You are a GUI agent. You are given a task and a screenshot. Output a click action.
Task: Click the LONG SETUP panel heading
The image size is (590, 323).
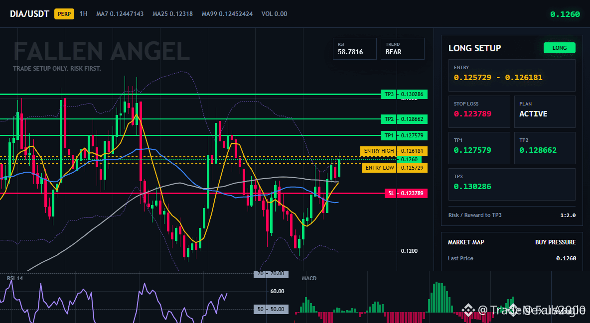click(x=474, y=48)
